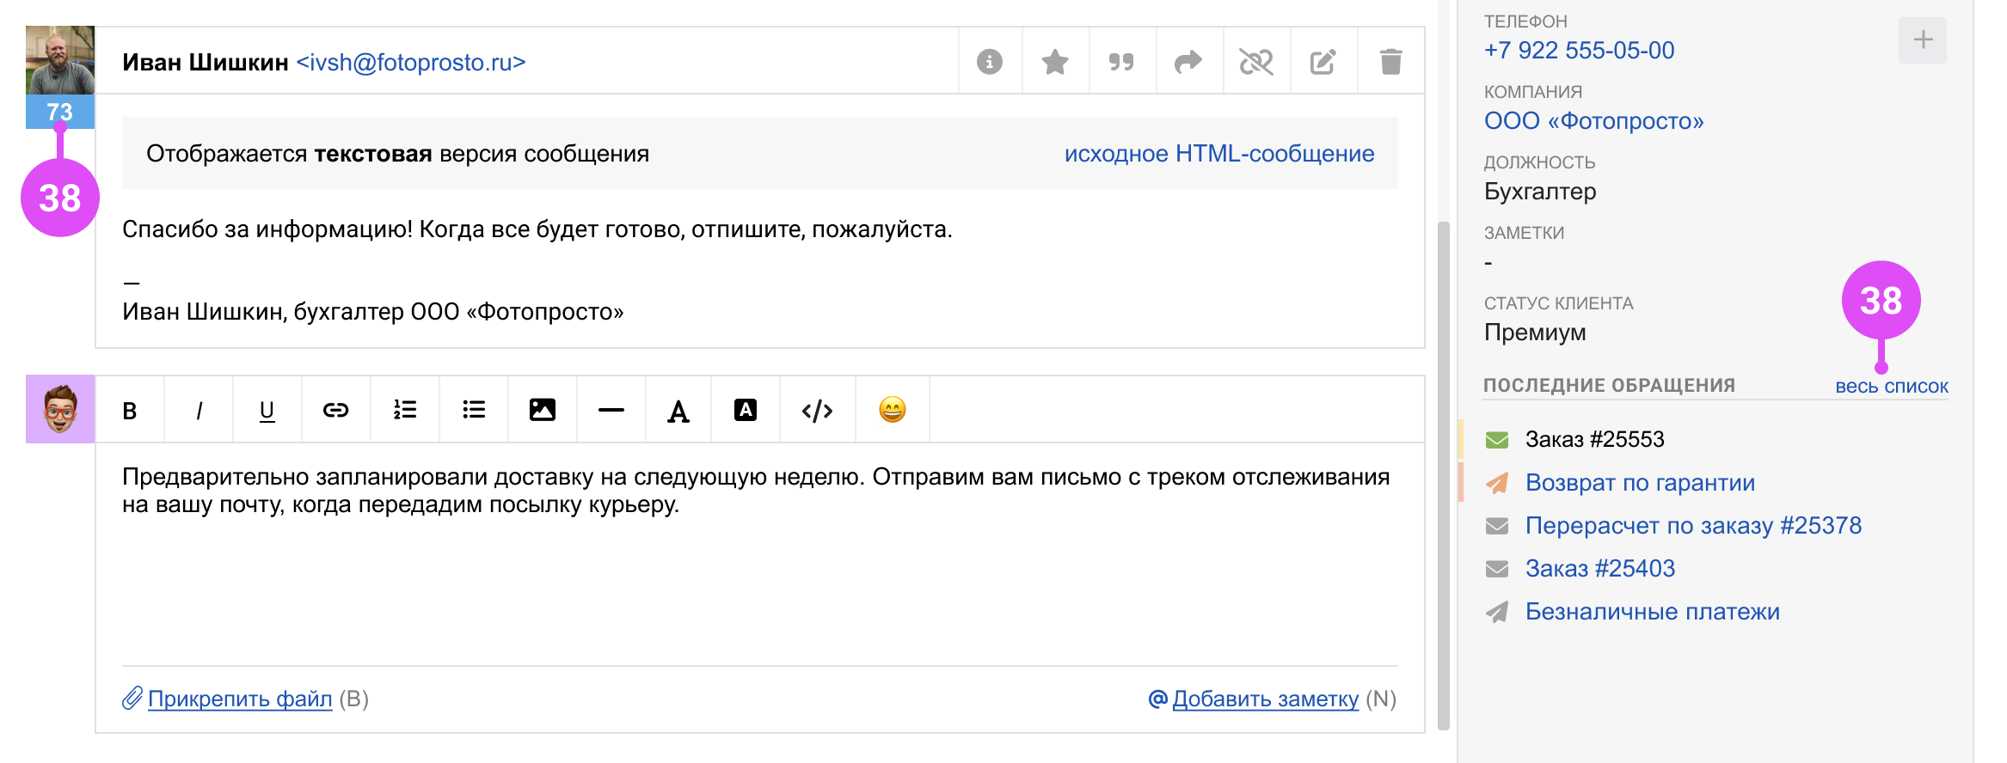Toggle bold formatting in the reply editor
This screenshot has height=763, width=2007.
click(130, 411)
